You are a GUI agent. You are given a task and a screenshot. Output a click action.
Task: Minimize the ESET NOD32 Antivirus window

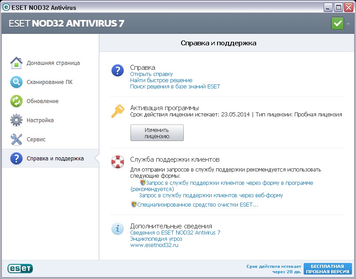tap(328, 8)
